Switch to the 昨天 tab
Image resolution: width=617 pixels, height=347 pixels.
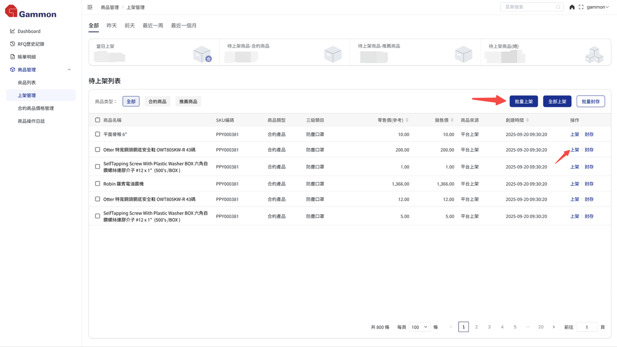112,26
